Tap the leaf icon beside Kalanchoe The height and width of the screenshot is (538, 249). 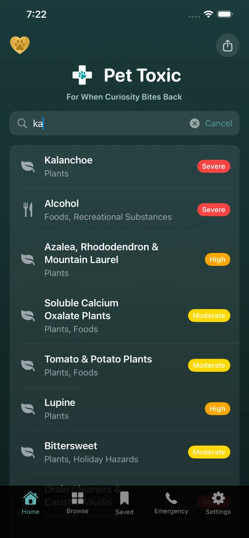[28, 166]
